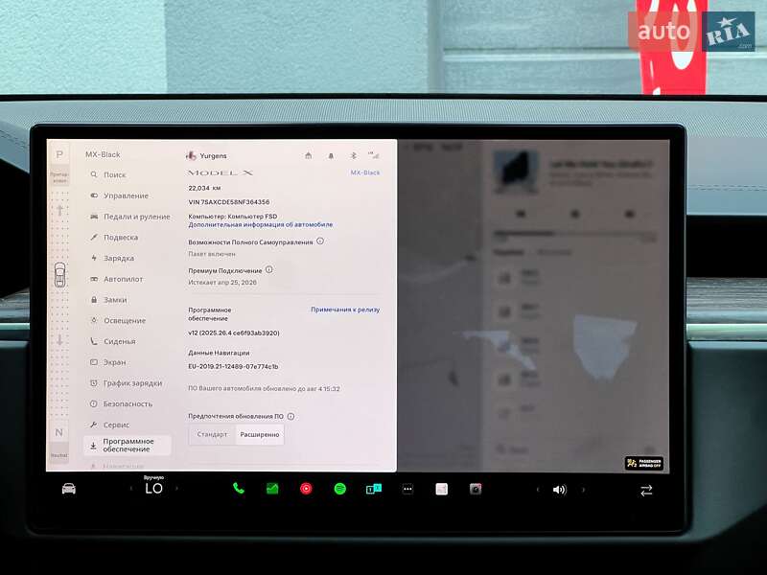Click the speaker volume icon

tap(559, 490)
